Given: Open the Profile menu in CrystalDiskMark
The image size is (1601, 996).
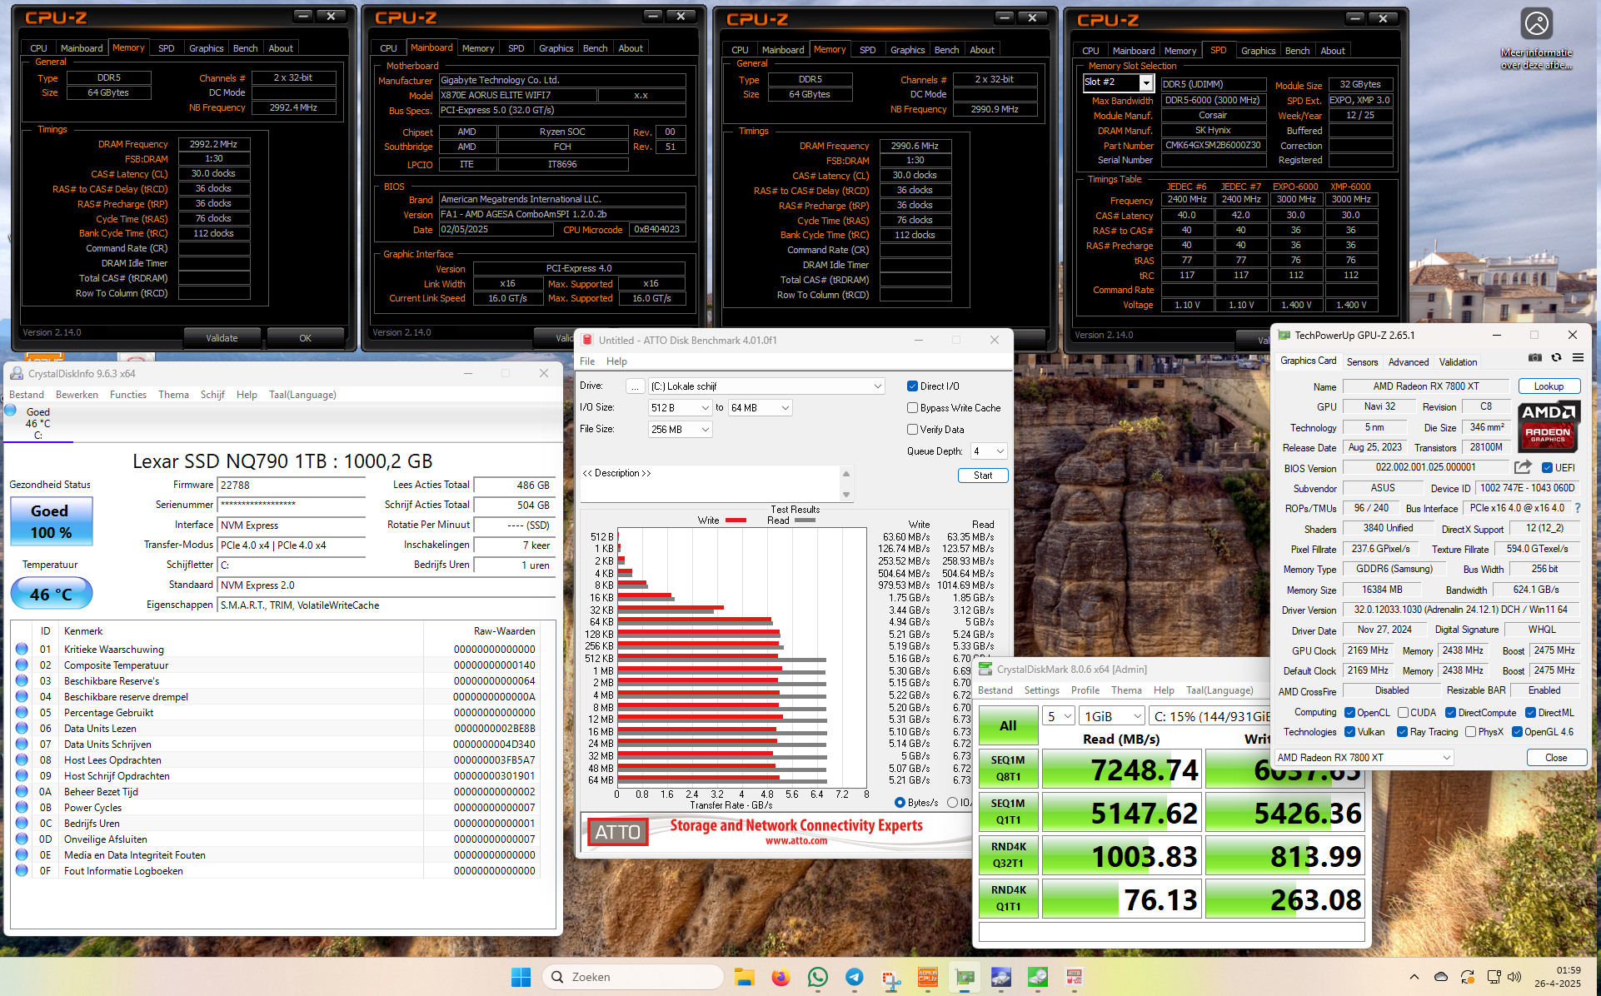Looking at the screenshot, I should point(1085,690).
